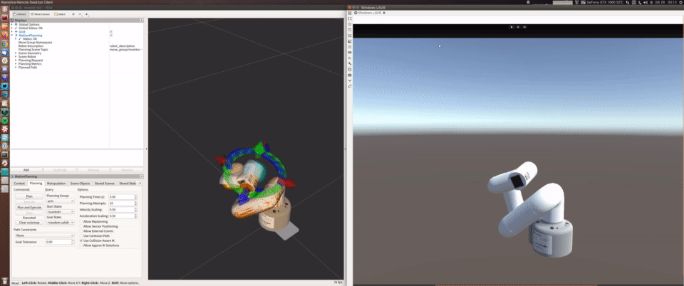Click the Unity Play button
684x286 pixels.
click(512, 27)
